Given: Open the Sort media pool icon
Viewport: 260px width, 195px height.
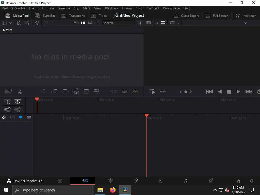Looking at the screenshot, I should click(139, 23).
